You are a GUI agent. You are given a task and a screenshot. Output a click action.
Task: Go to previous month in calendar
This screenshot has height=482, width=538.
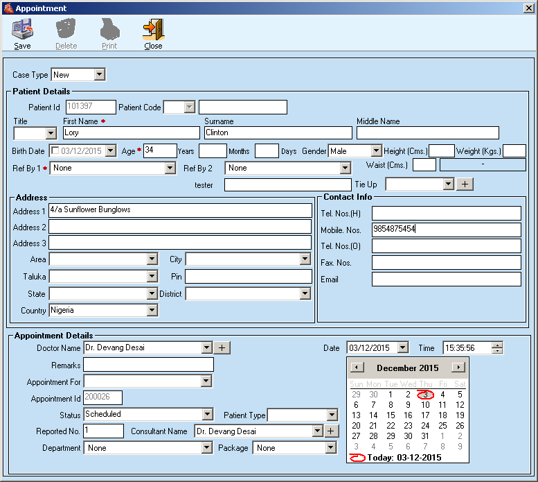[x=357, y=368]
